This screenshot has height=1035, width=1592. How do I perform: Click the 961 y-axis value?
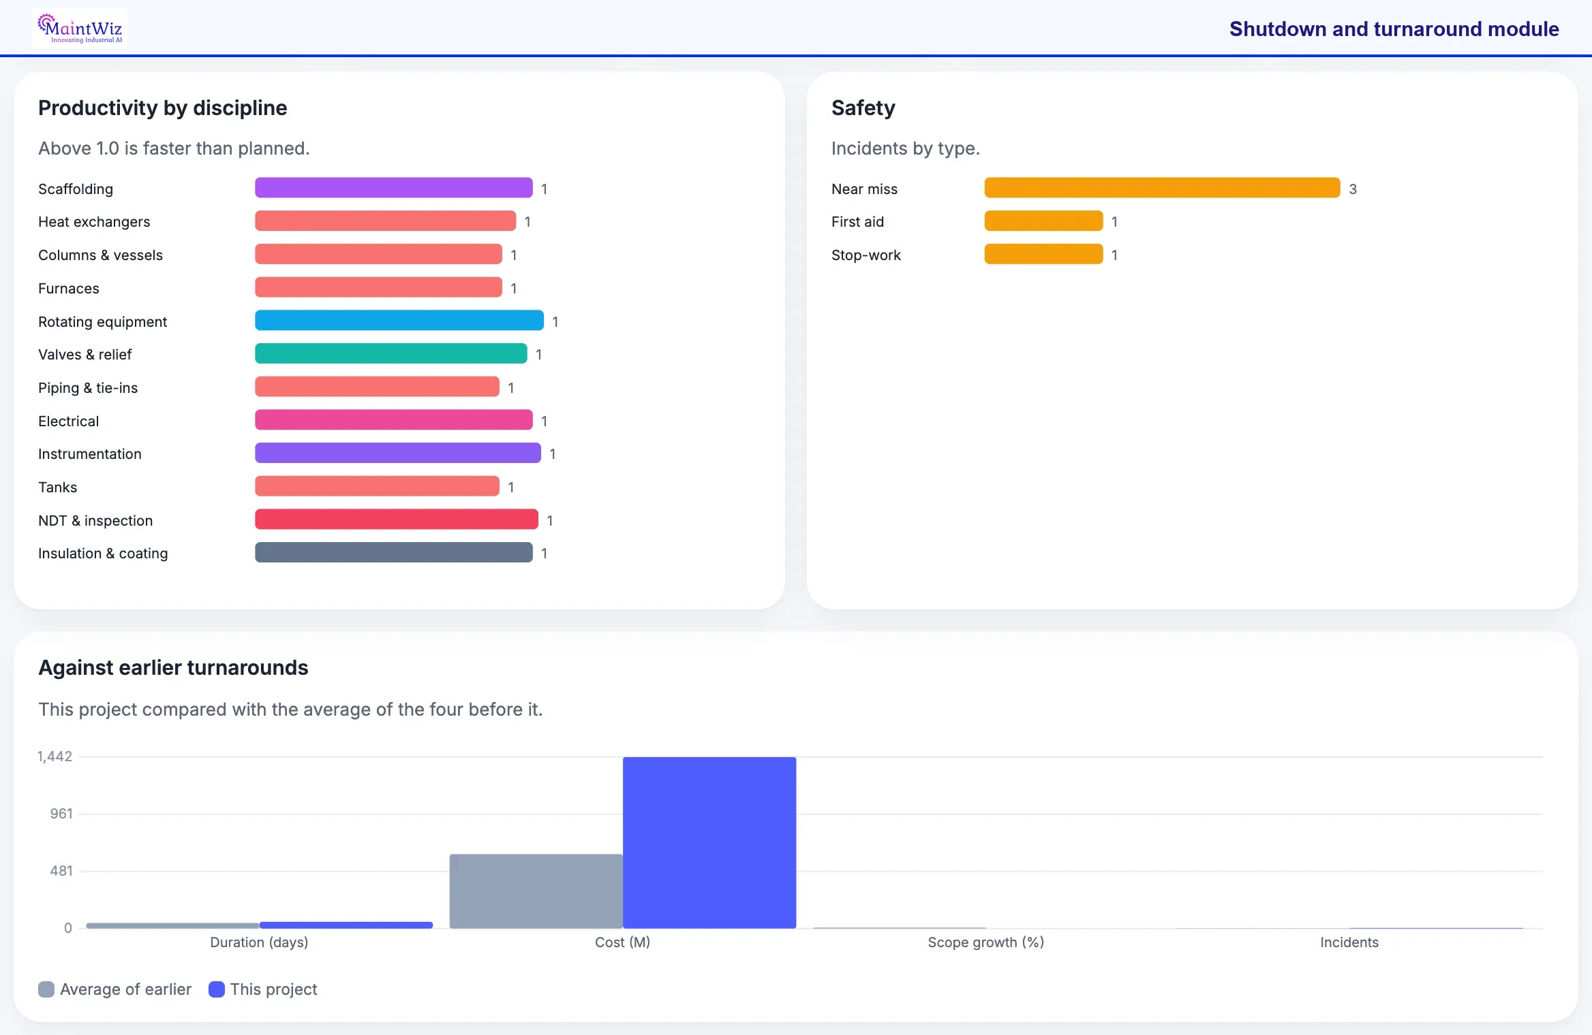pos(61,814)
